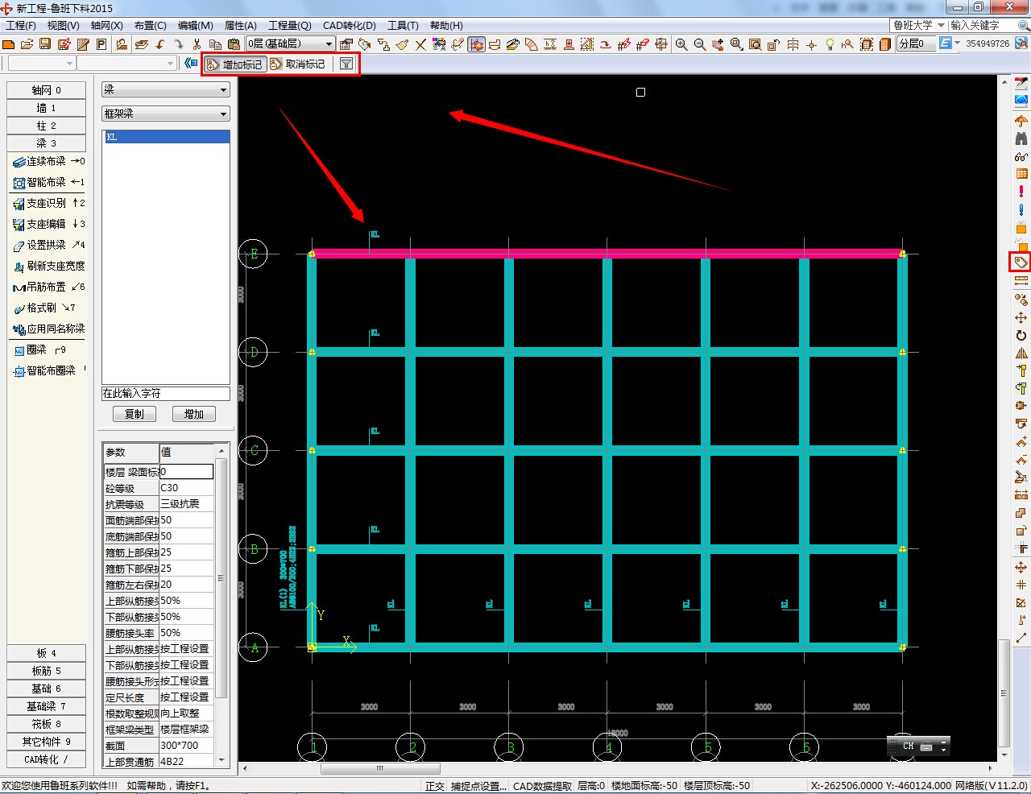This screenshot has height=794, width=1031.
Task: Click the 输入关键字 search field
Action: coord(983,25)
